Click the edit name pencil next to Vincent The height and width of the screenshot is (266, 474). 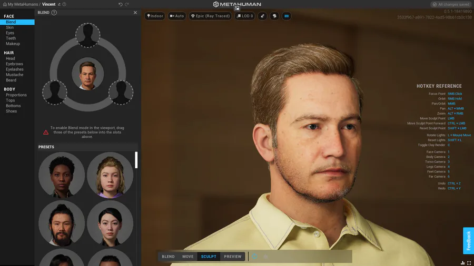pos(59,5)
